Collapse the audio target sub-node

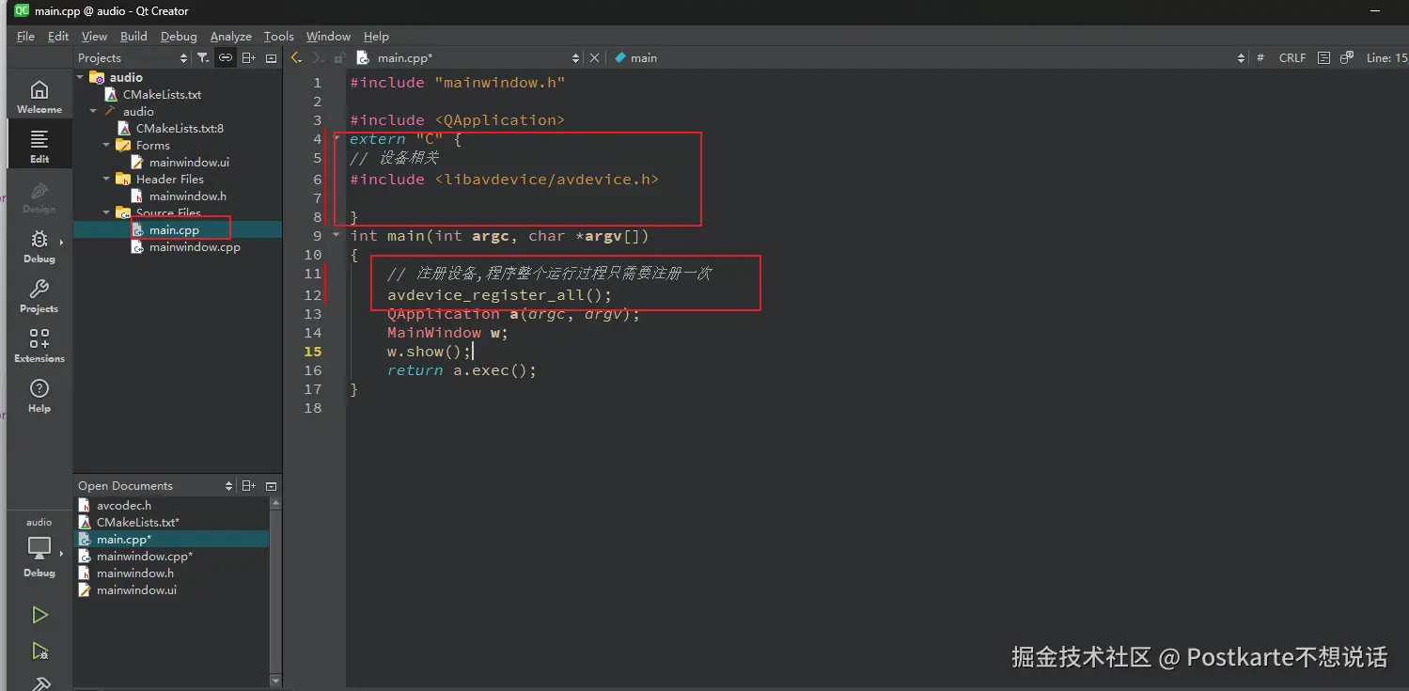tap(94, 111)
